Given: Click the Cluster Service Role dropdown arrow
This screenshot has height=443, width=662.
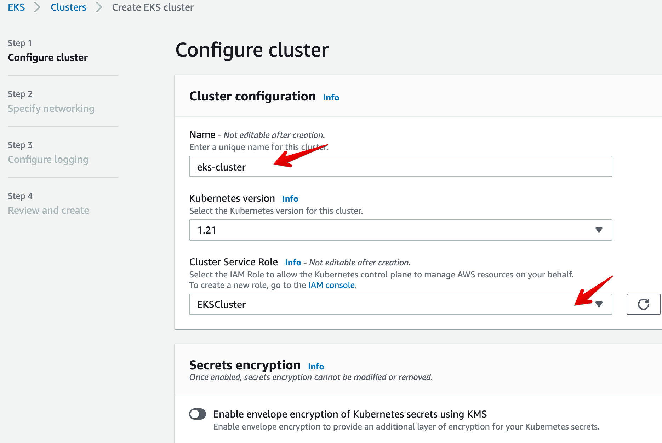Looking at the screenshot, I should pos(599,304).
